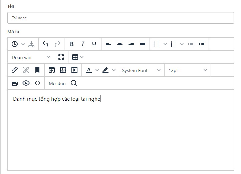Preview the content with eye icon
The height and width of the screenshot is (174, 241).
pos(26,83)
